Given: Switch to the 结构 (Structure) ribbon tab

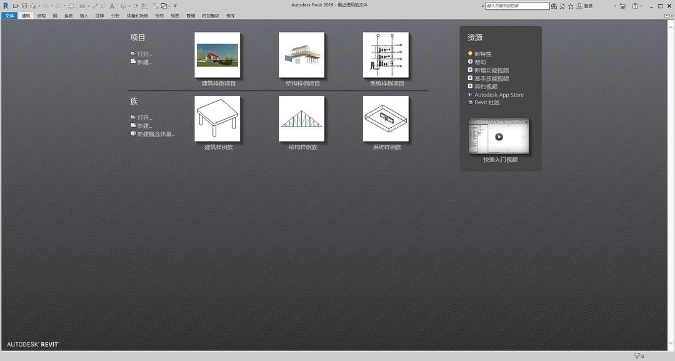Looking at the screenshot, I should point(41,16).
